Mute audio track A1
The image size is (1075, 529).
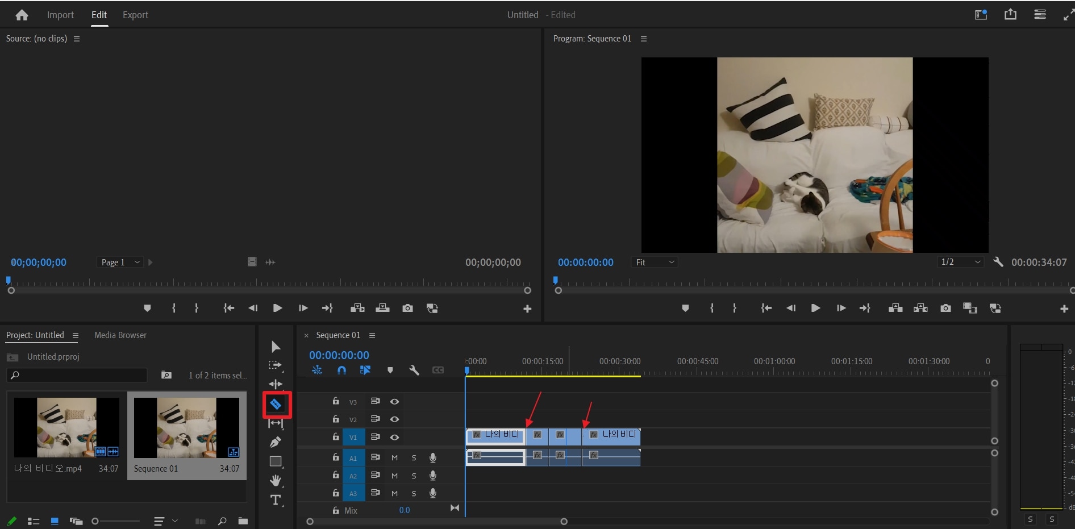(394, 457)
